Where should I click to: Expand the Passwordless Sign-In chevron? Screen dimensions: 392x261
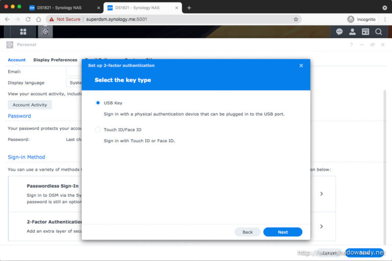[321, 194]
